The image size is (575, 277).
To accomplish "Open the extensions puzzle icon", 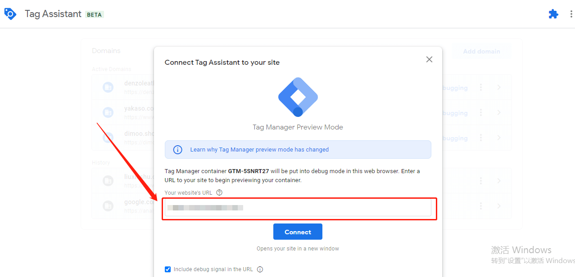I will pyautogui.click(x=553, y=14).
